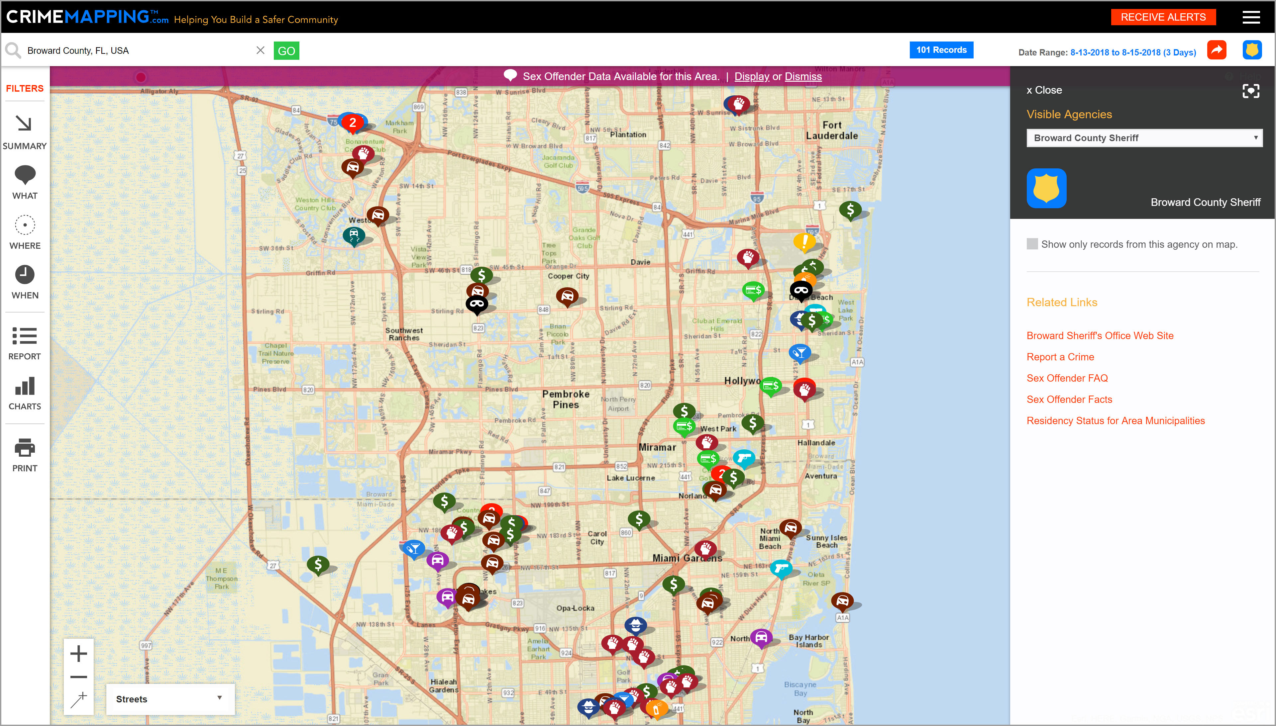Open the Sex Offender Facts link
The image size is (1276, 726).
coord(1069,400)
